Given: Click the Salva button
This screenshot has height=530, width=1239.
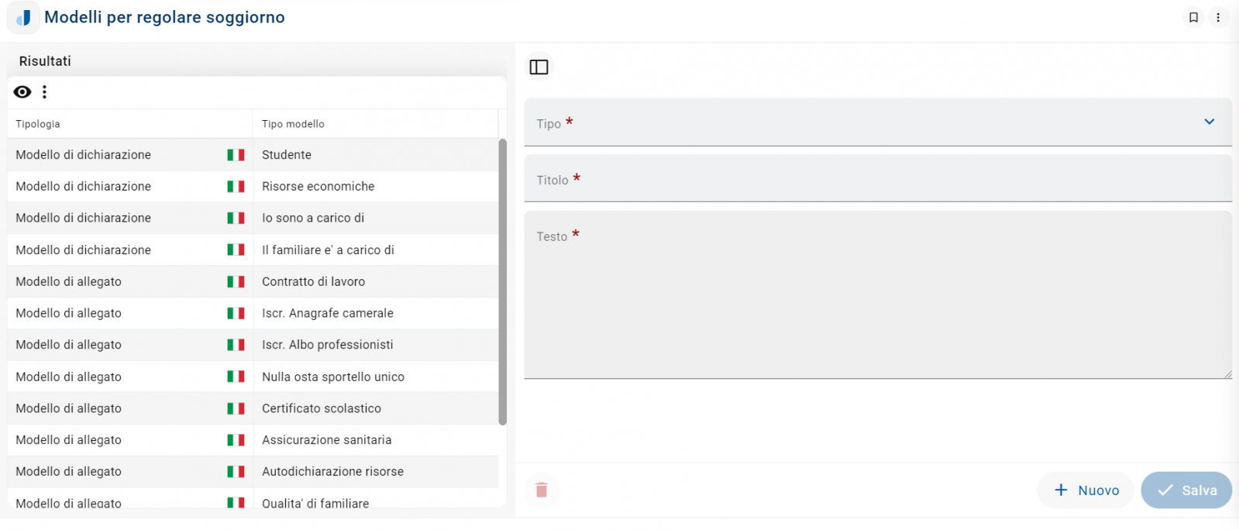Looking at the screenshot, I should (x=1186, y=490).
